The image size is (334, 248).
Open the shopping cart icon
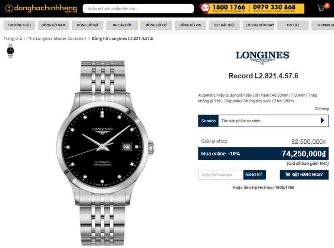[x=321, y=8]
